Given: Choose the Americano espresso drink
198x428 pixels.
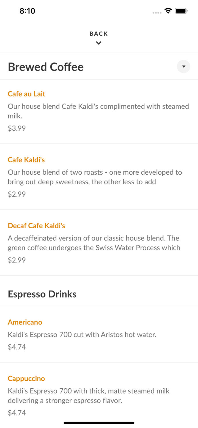Looking at the screenshot, I should (x=25, y=322).
